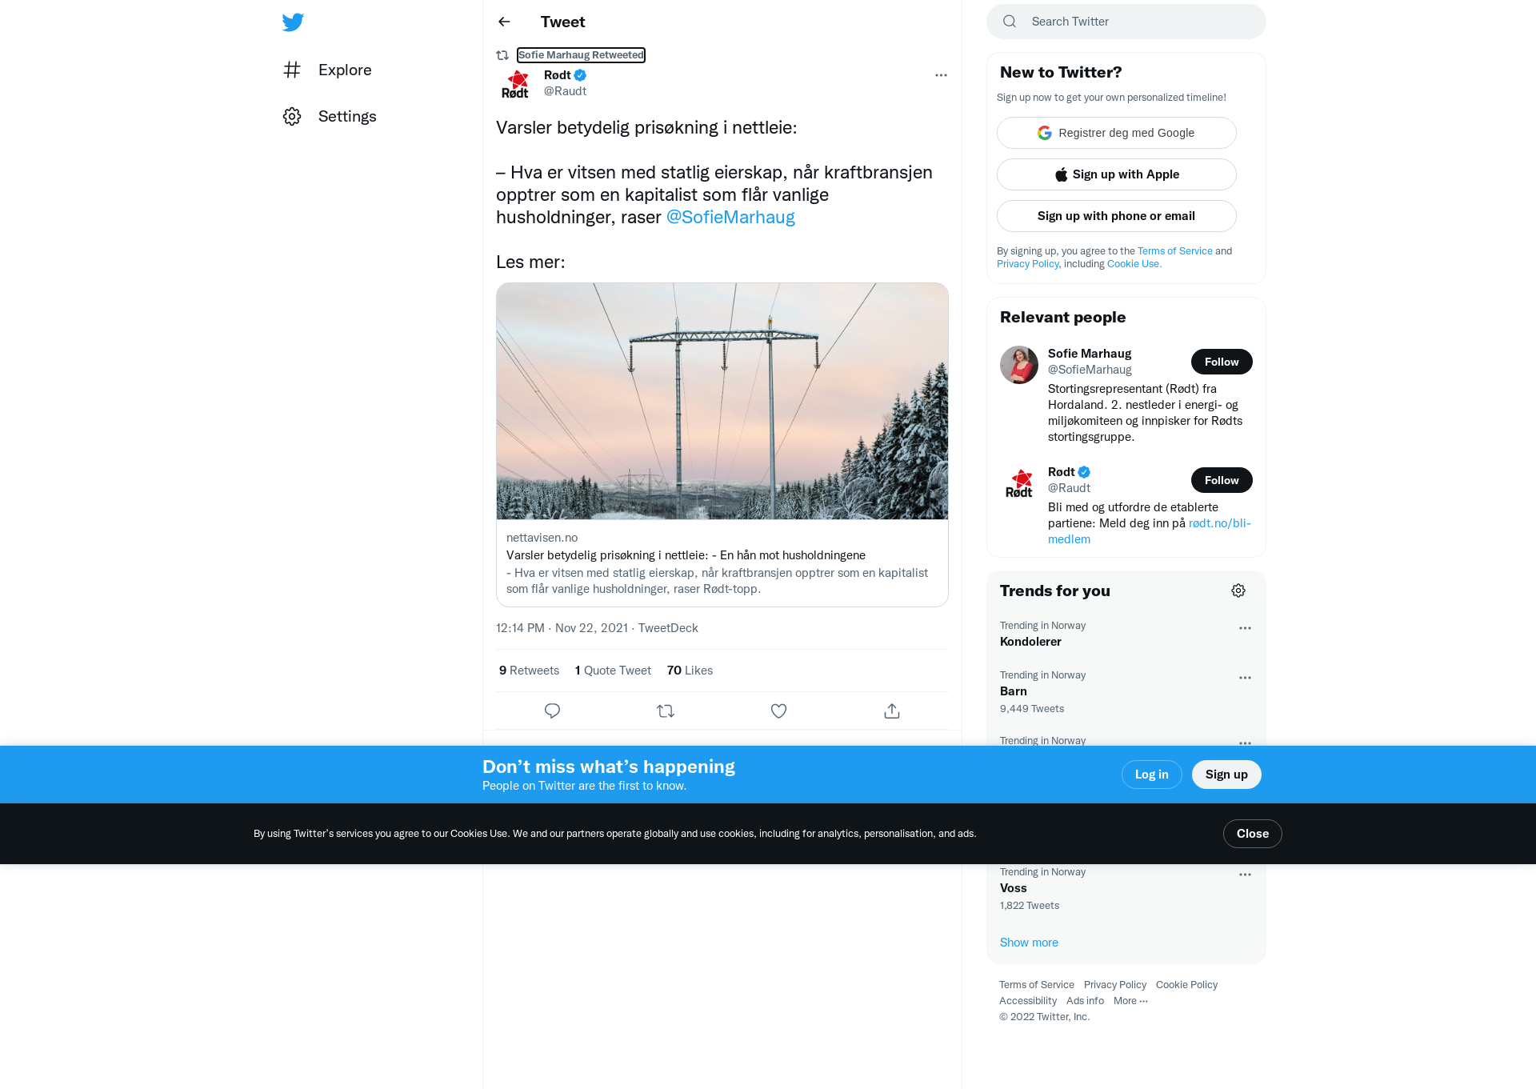Viewport: 1536px width, 1089px height.
Task: Follow the Rødt account
Action: tap(1222, 480)
